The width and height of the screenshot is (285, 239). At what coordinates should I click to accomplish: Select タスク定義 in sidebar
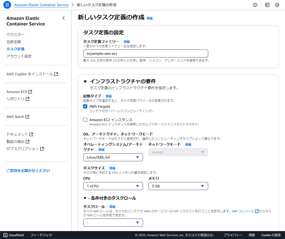coord(15,49)
